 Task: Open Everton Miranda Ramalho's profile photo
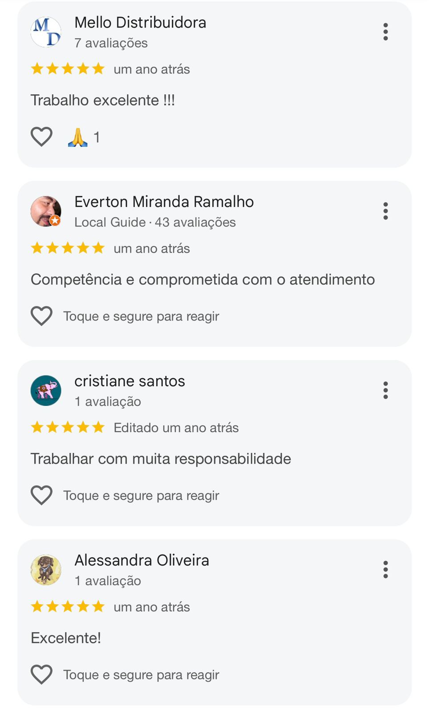[46, 211]
